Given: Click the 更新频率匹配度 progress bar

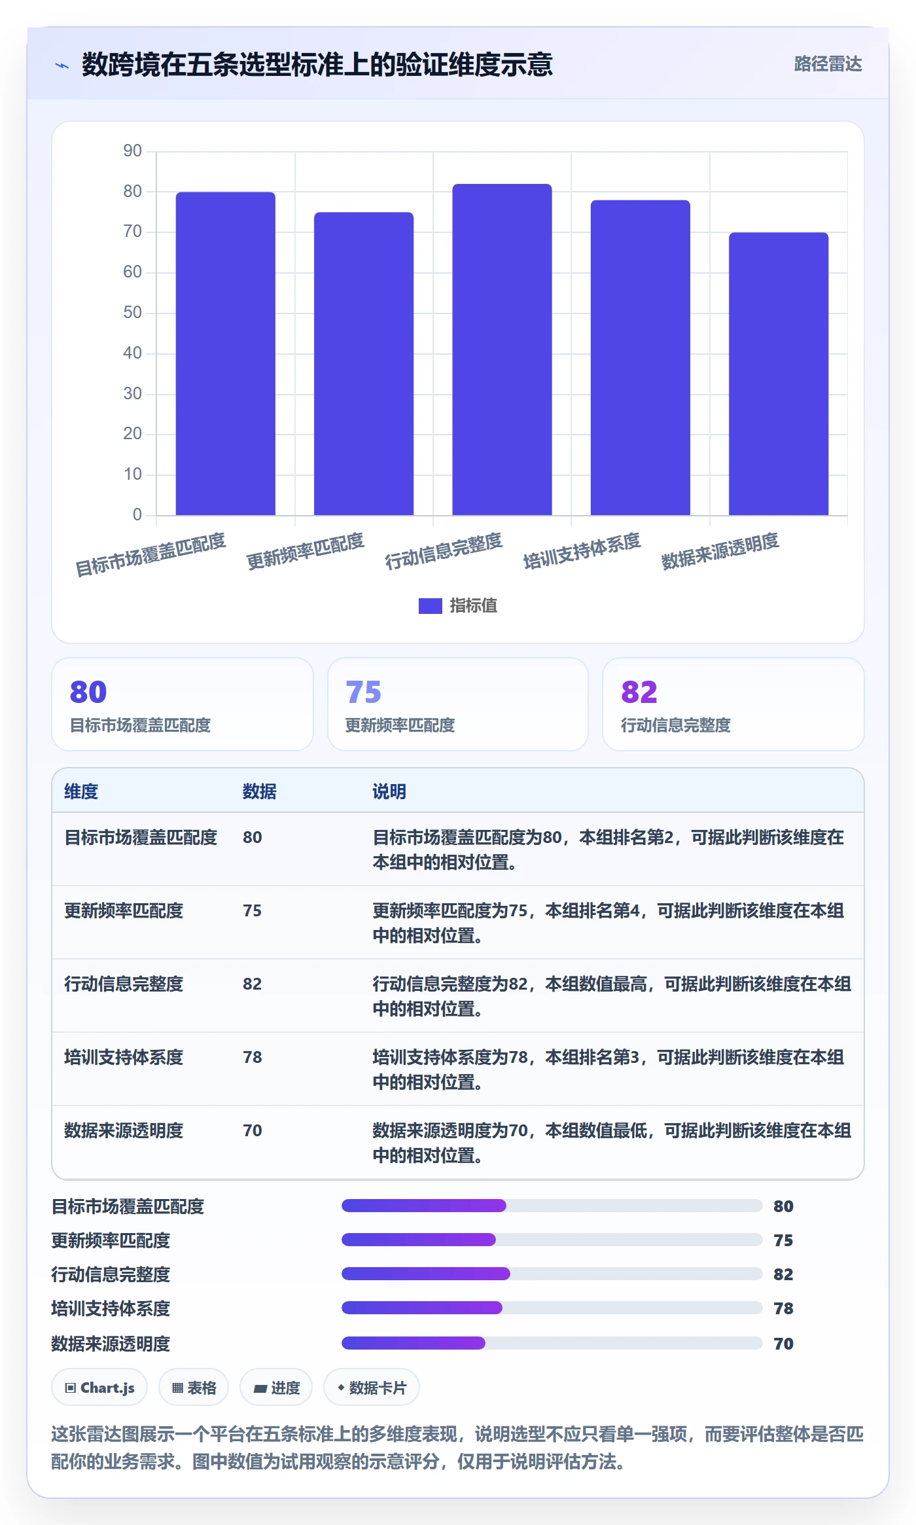Looking at the screenshot, I should pos(552,1240).
